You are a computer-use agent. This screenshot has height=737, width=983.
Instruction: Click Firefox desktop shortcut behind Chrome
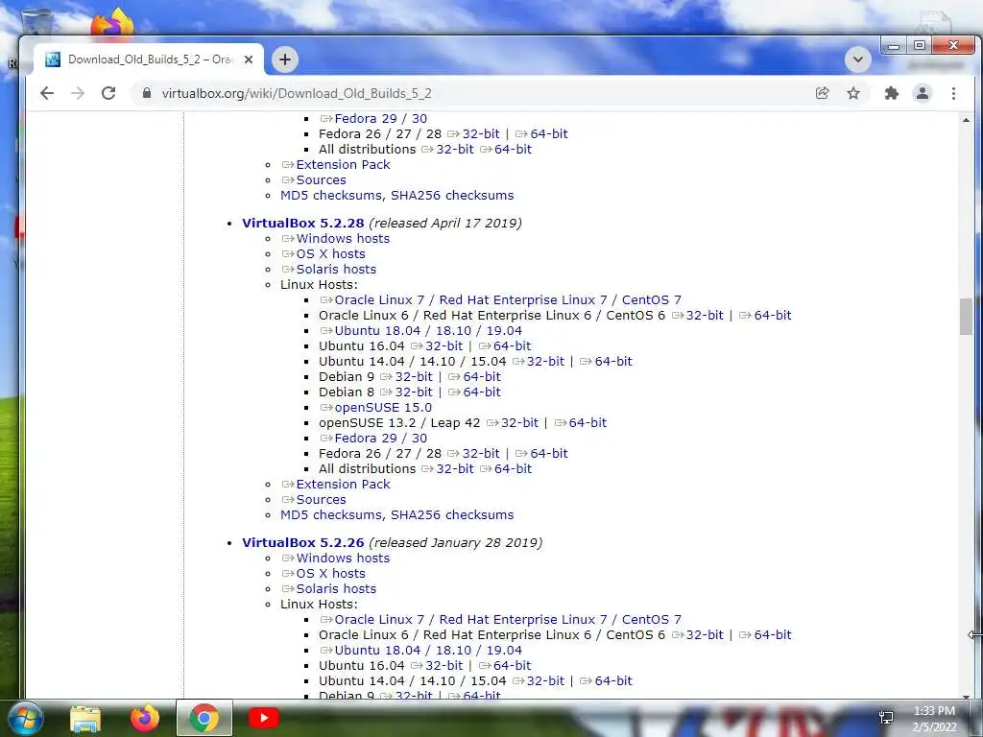tap(112, 24)
